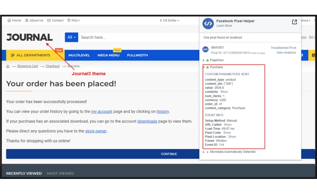Click the green check beside Purchase
This screenshot has height=194, width=317.
pos(207,67)
